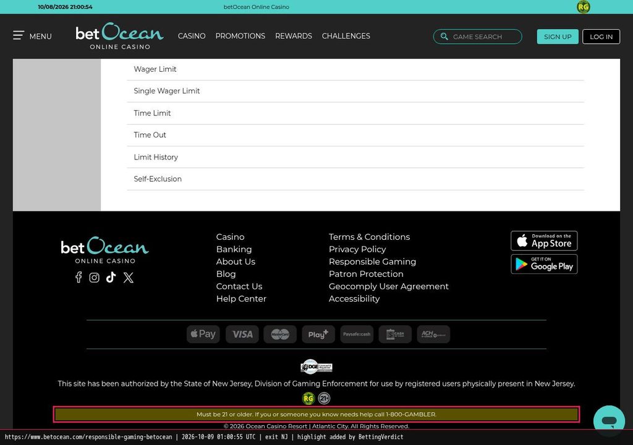633x445 pixels.
Task: Click the betOcean header logo
Action: coord(119,36)
